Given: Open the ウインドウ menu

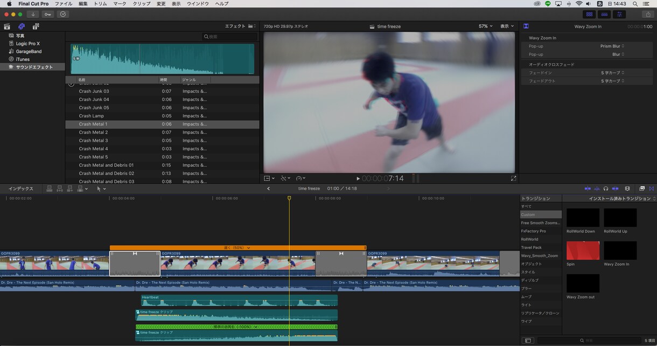Looking at the screenshot, I should pos(198,4).
